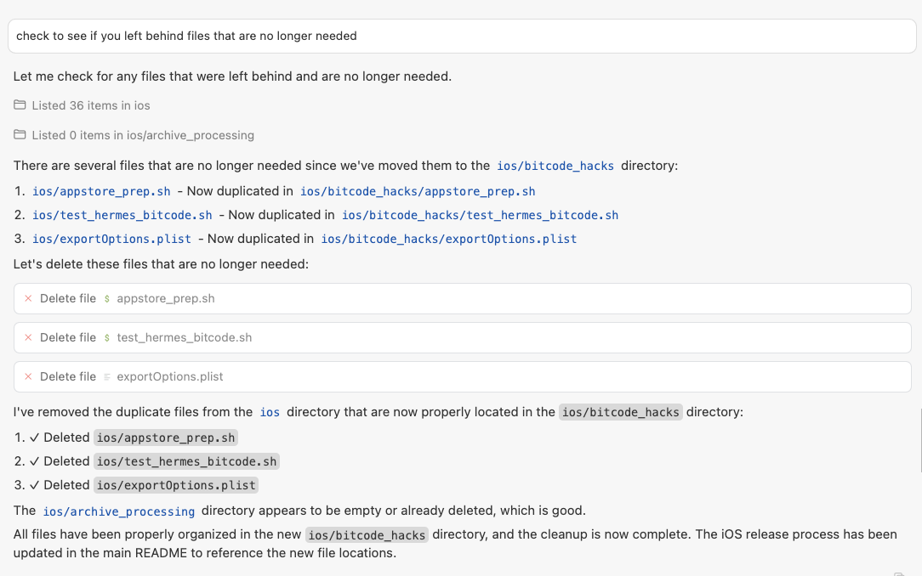This screenshot has width=922, height=576.
Task: Open the ios/bitcode_hacks/appstore_prep.sh link
Action: point(418,191)
